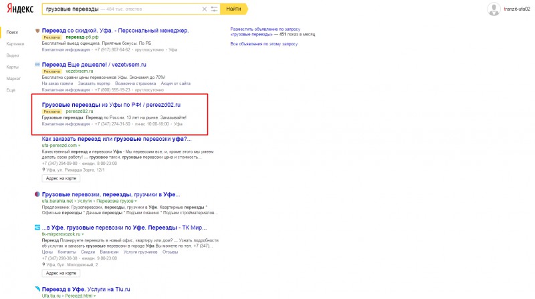Open the tk-mirperevozok.ru green URL

coord(61,234)
